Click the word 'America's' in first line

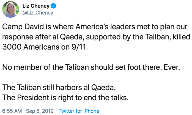click(92, 27)
